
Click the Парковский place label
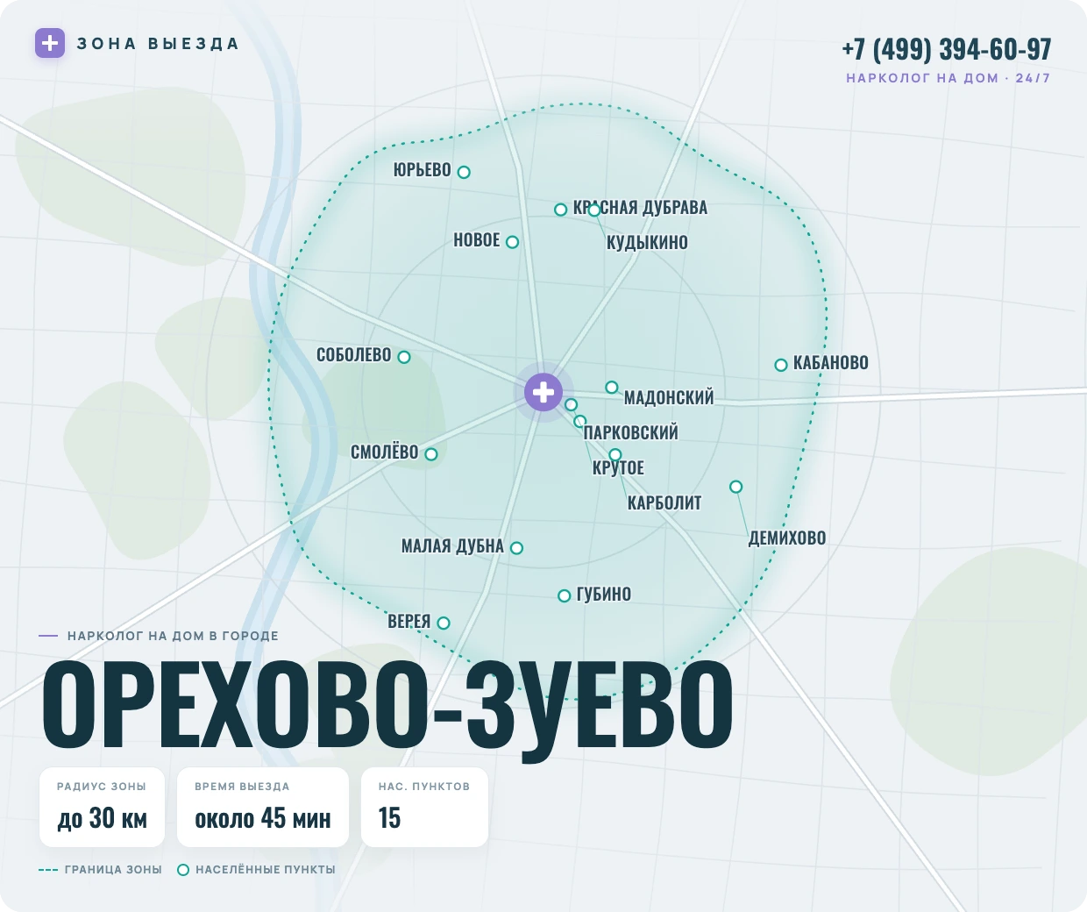click(x=631, y=433)
